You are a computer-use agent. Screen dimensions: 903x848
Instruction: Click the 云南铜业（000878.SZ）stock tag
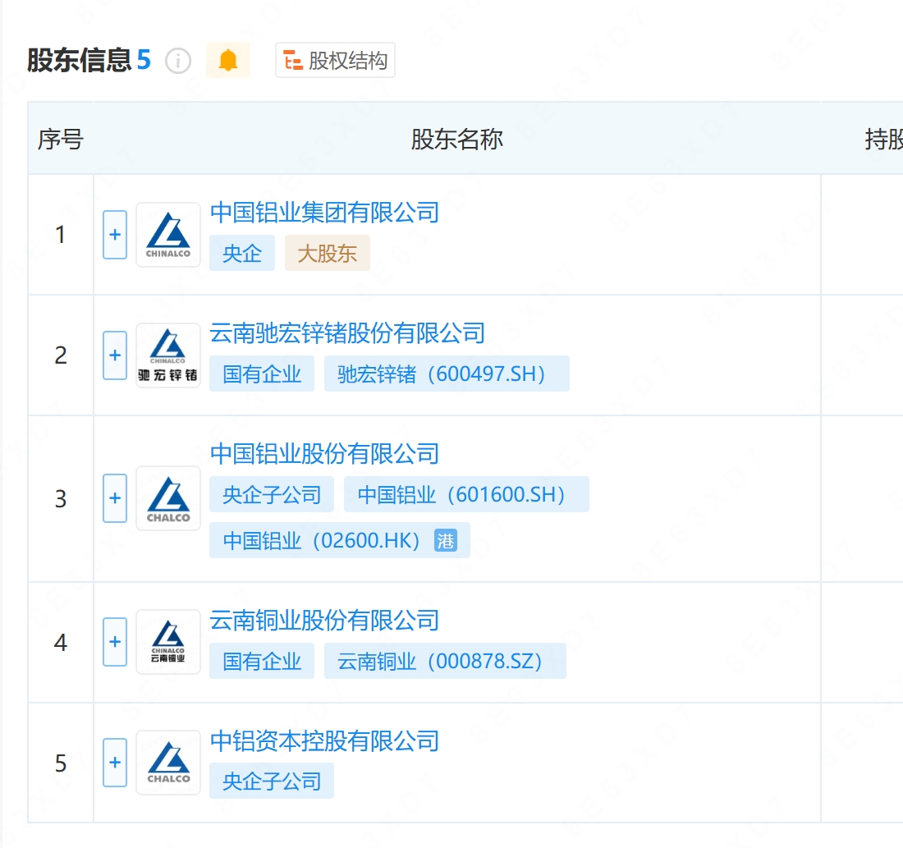[x=445, y=662]
